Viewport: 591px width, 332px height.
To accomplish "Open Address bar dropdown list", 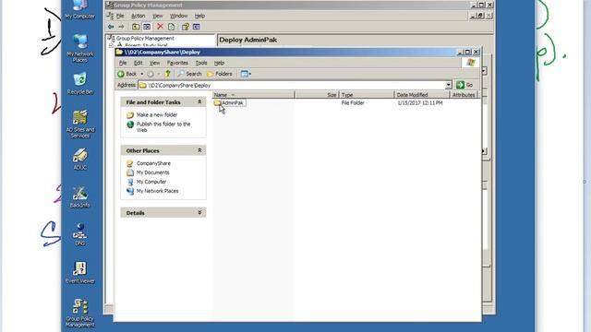I will click(448, 85).
